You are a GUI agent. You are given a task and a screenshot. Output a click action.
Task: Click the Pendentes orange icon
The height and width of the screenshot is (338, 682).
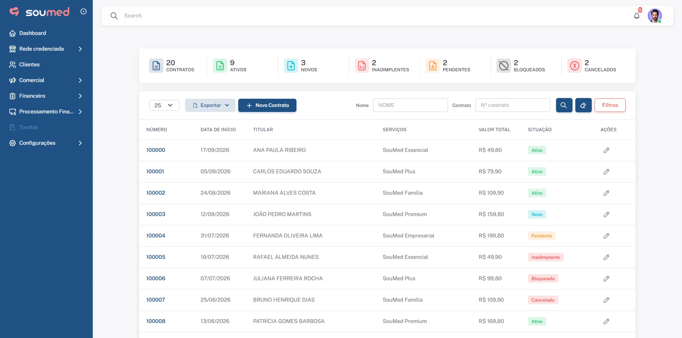[x=433, y=66]
